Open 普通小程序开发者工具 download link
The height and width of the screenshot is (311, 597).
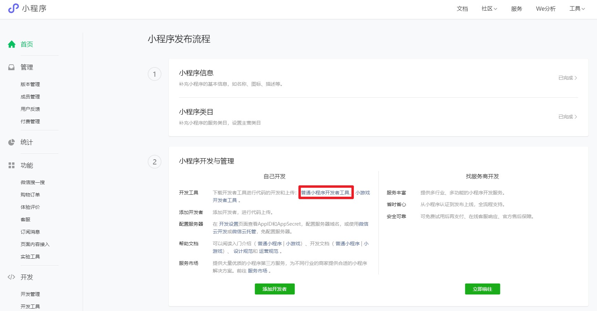325,193
